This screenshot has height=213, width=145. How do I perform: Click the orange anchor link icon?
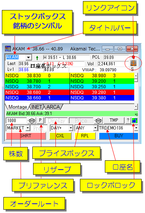[133, 63]
